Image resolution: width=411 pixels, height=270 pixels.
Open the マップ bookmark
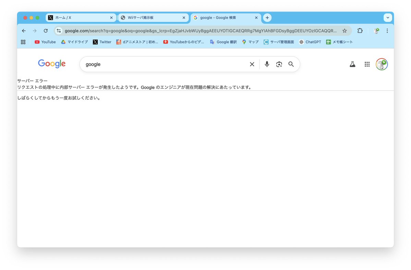pyautogui.click(x=250, y=42)
